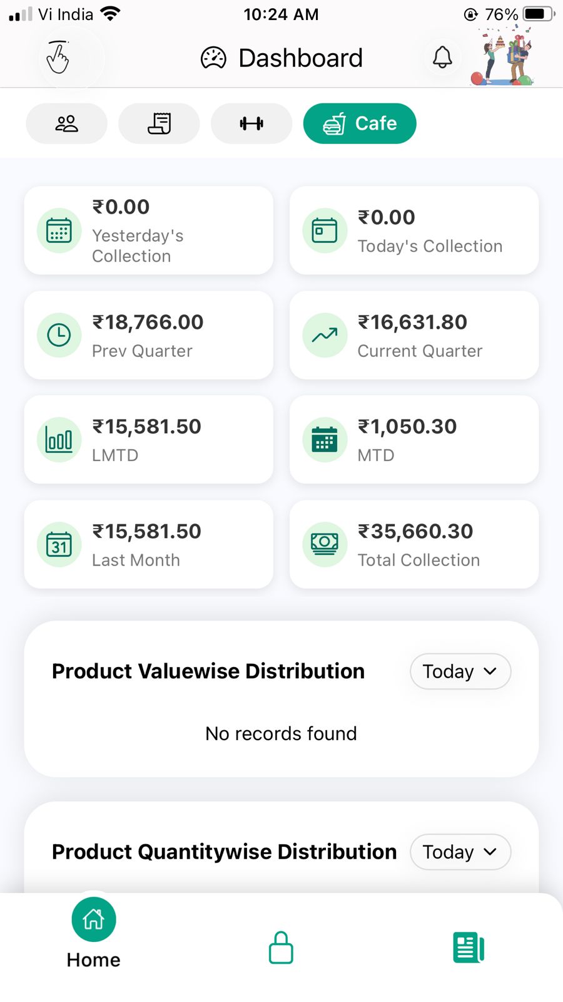Switch to the members people tab

[66, 123]
